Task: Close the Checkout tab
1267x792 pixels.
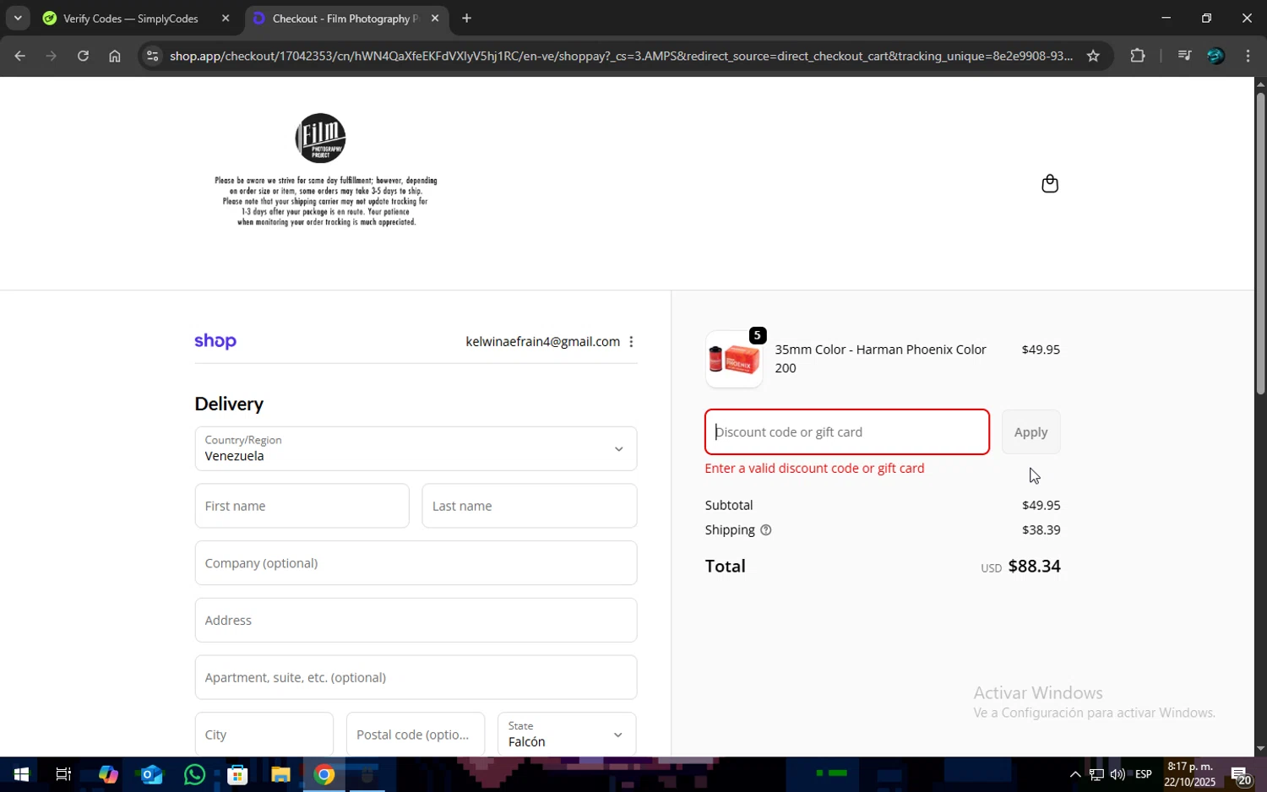Action: coord(435,18)
